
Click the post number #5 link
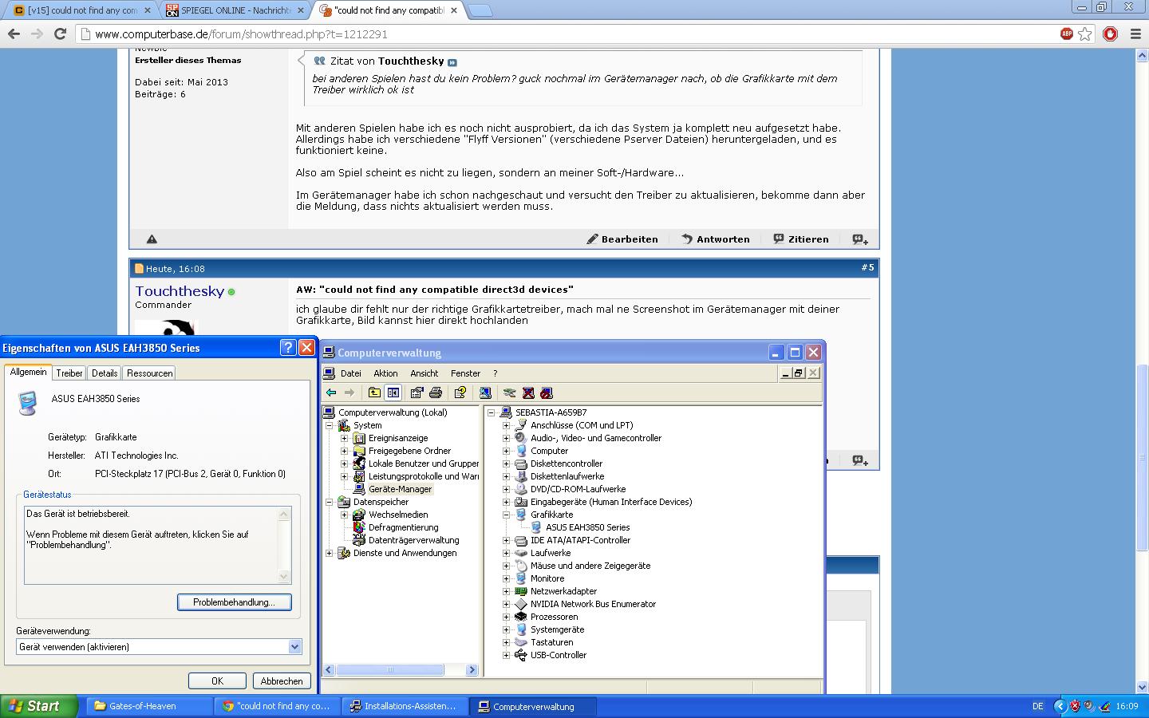tap(867, 268)
